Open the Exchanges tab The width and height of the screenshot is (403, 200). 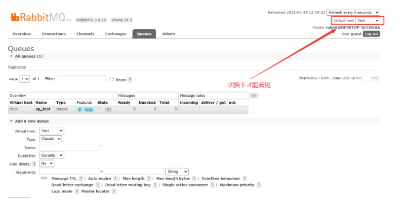click(116, 34)
